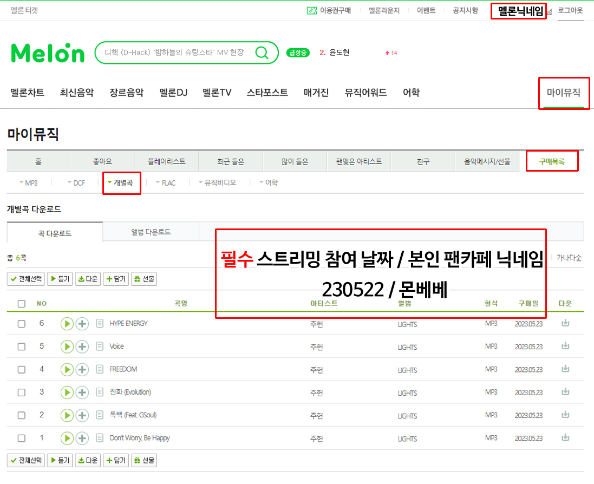Open lyrics icon for HYPE ENERGY
594x484 pixels.
(x=100, y=323)
